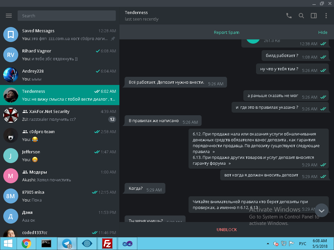Expand rule 6.13 quoted link arrow
This screenshot has height=250, width=334.
point(230,163)
